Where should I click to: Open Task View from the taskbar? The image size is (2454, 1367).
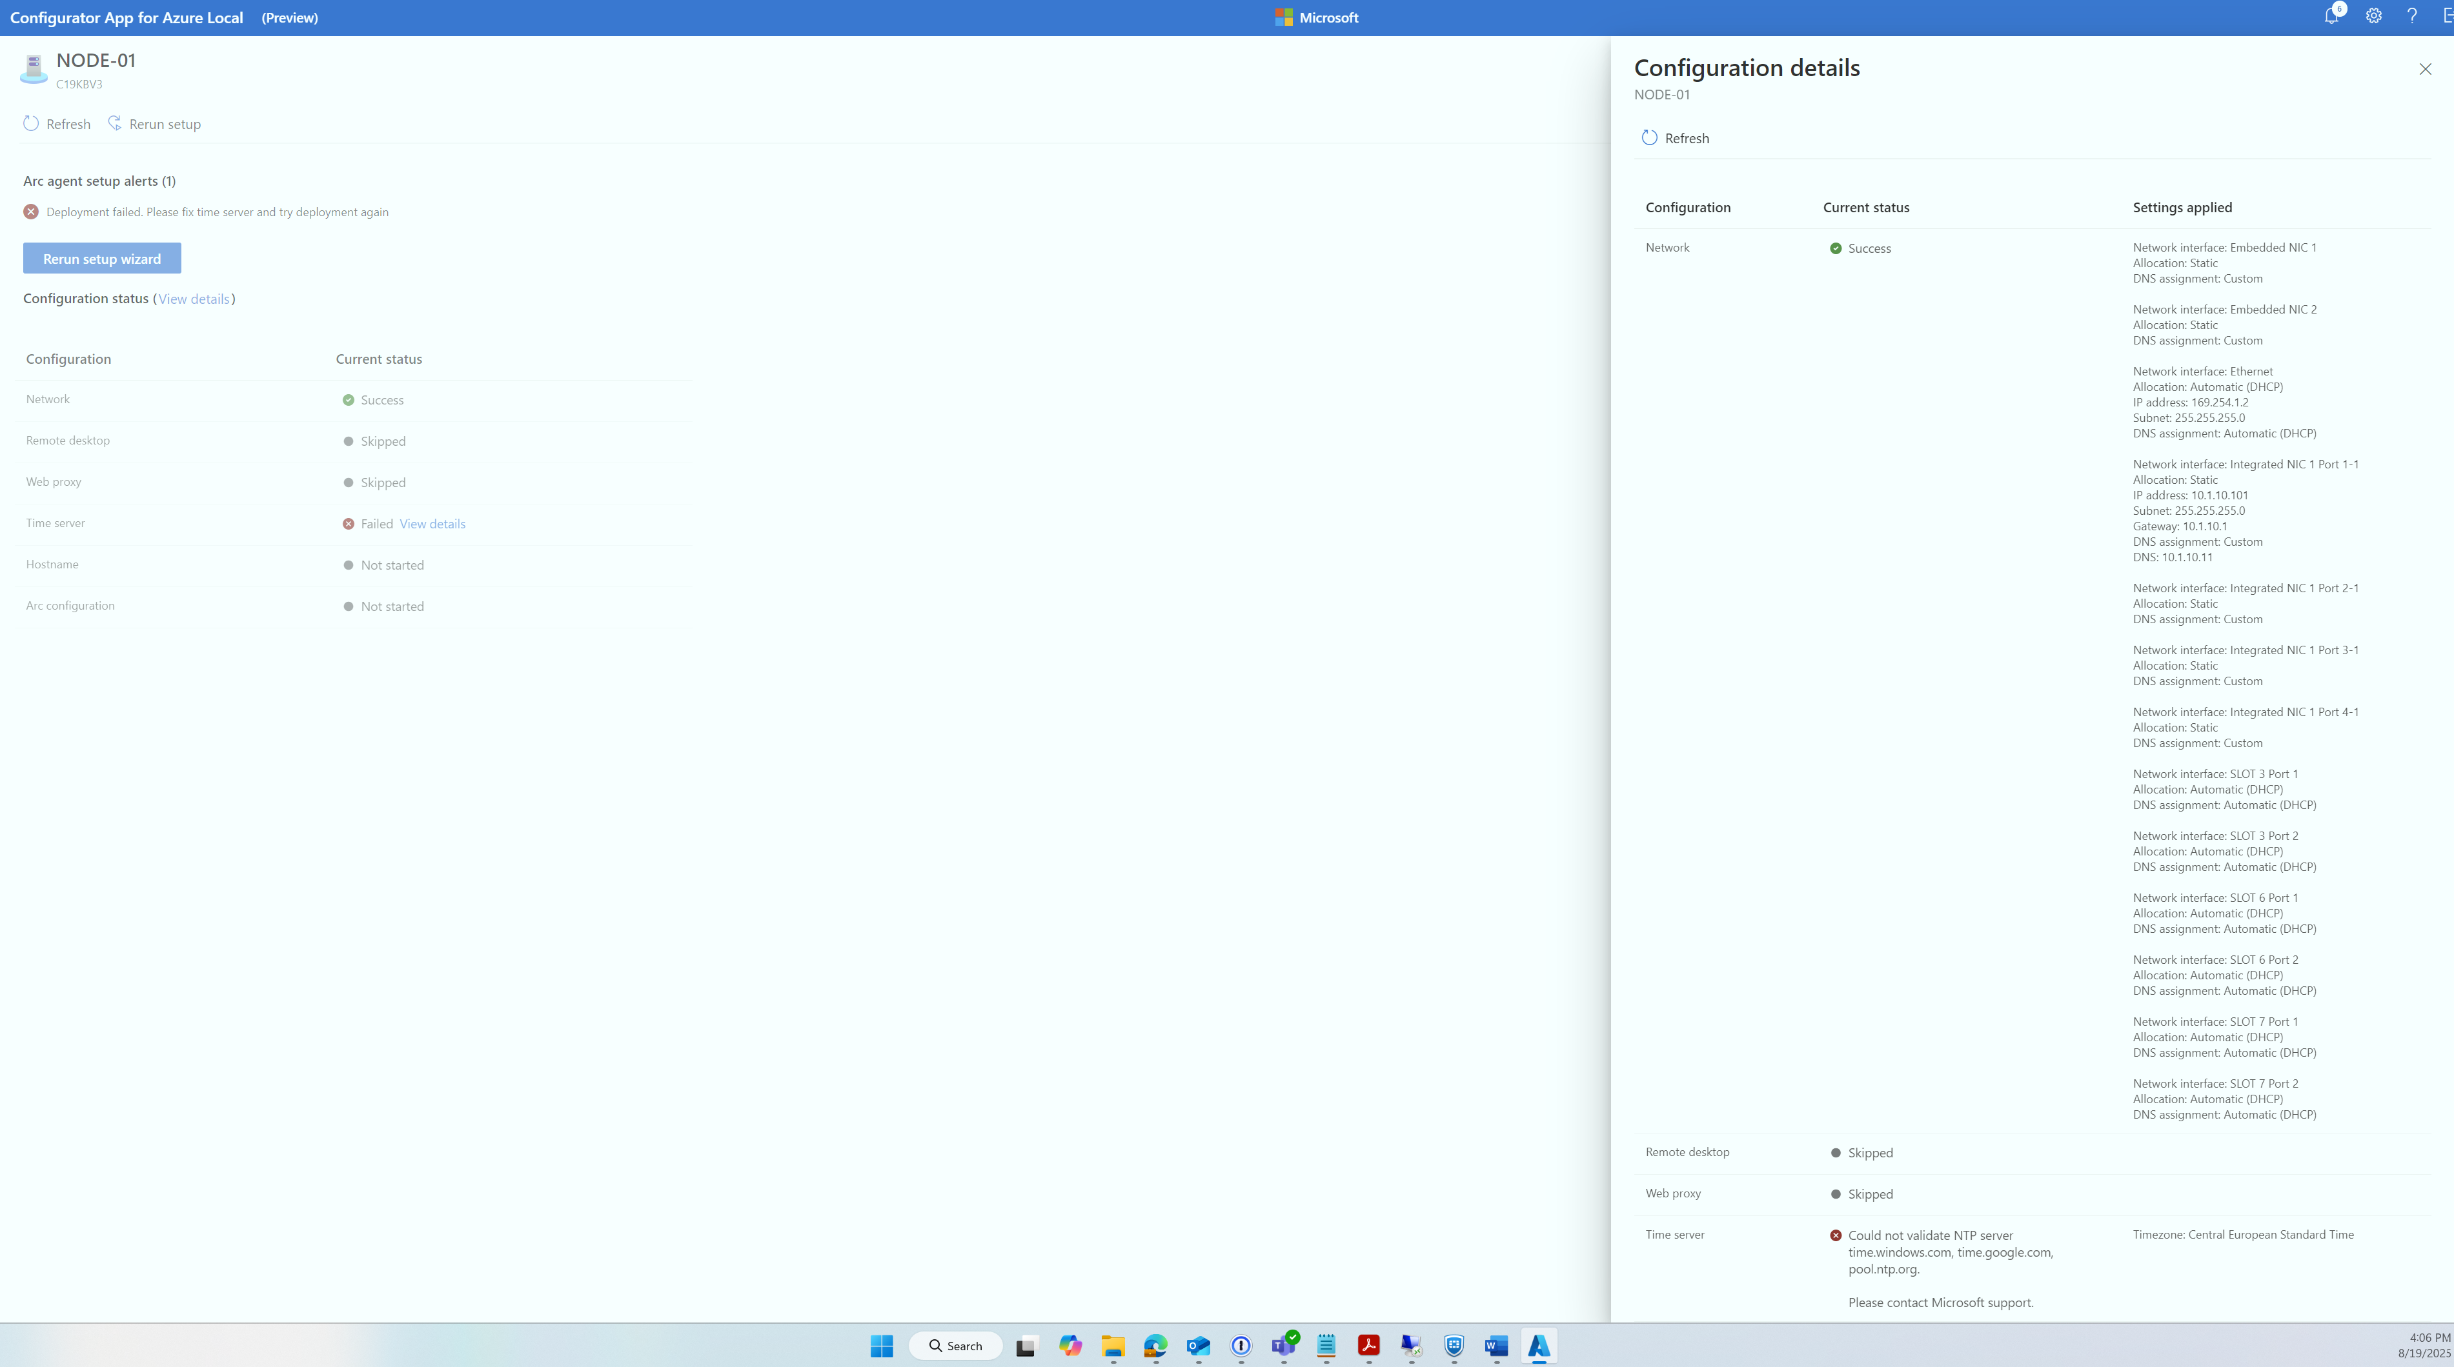[x=1026, y=1345]
